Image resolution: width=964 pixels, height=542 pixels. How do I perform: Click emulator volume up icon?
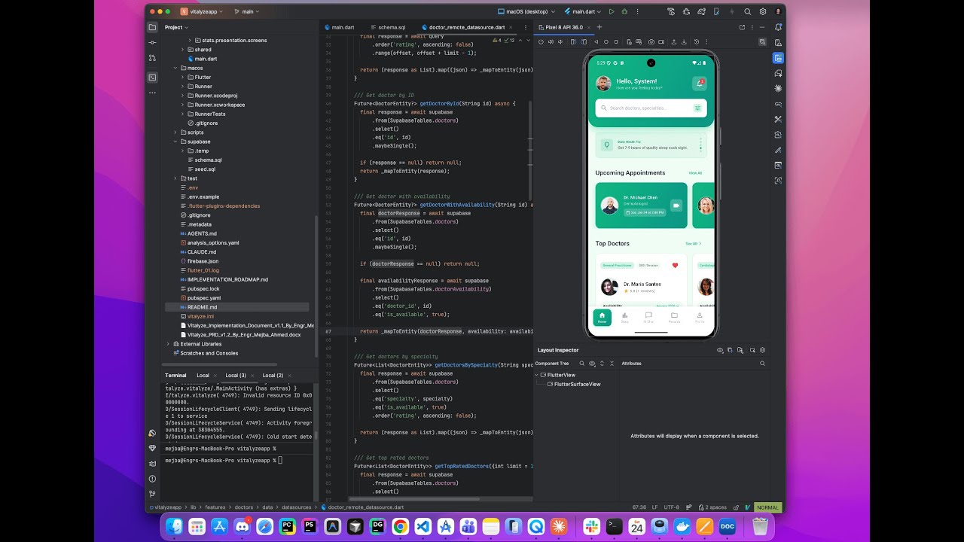click(x=551, y=42)
